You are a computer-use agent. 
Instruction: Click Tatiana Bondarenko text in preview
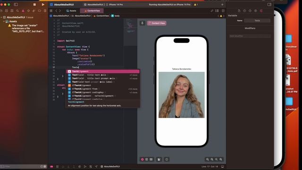pyautogui.click(x=181, y=69)
